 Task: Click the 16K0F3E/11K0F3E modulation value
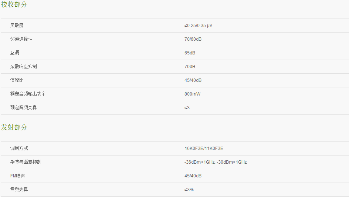[204, 148]
